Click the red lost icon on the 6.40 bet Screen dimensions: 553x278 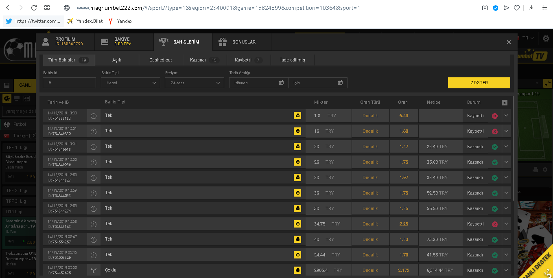(x=495, y=116)
